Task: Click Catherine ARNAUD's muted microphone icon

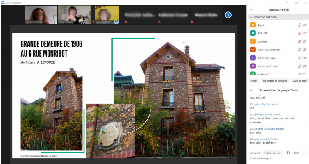Action: pos(299,50)
